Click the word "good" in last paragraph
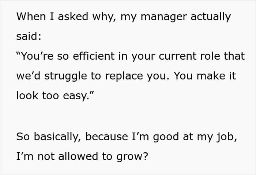The height and width of the screenshot is (175, 256). (166, 137)
